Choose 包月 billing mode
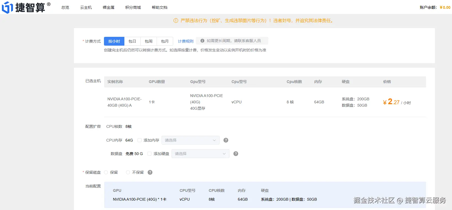The width and height of the screenshot is (452, 210). pos(165,41)
